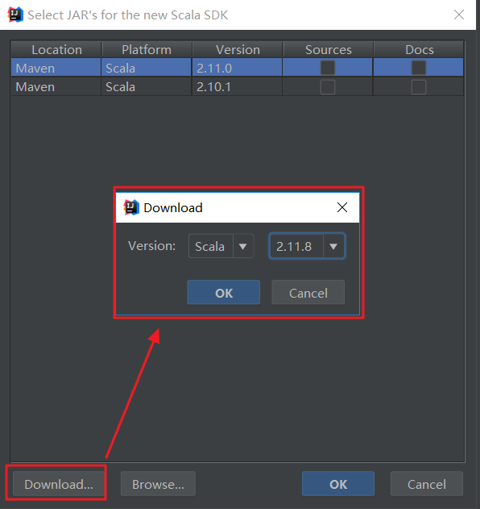This screenshot has width=480, height=509.
Task: Click the IntelliJ icon in the main title bar
Action: click(x=15, y=15)
